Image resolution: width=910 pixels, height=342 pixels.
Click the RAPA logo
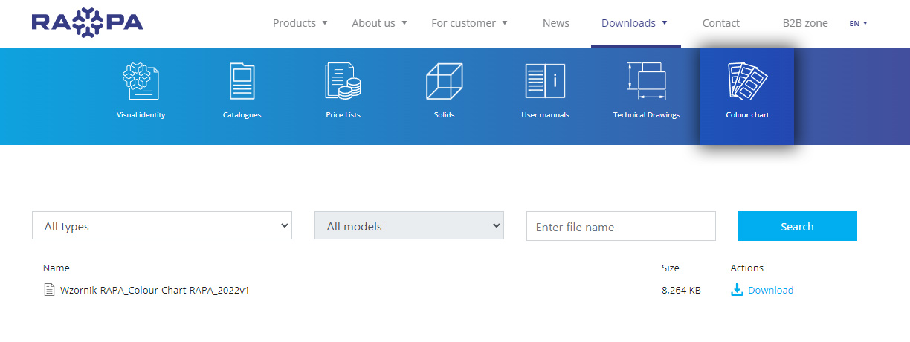pos(87,23)
